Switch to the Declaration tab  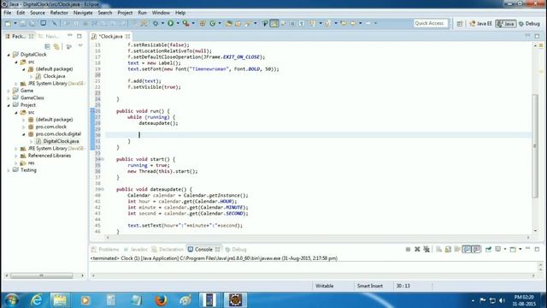pos(168,249)
